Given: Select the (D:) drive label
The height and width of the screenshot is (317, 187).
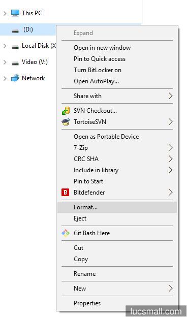Looking at the screenshot, I should tap(28, 29).
